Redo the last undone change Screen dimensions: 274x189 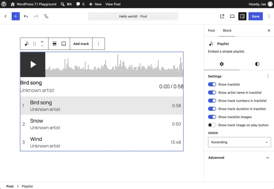click(36, 16)
